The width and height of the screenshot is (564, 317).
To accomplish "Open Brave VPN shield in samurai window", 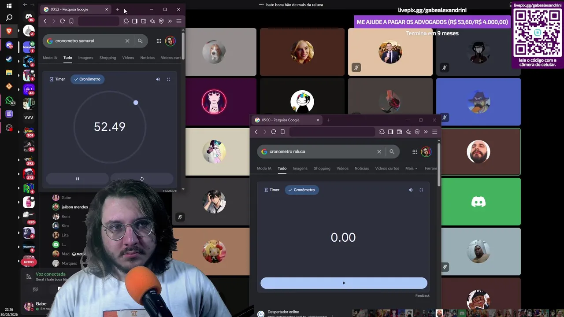I will [161, 21].
